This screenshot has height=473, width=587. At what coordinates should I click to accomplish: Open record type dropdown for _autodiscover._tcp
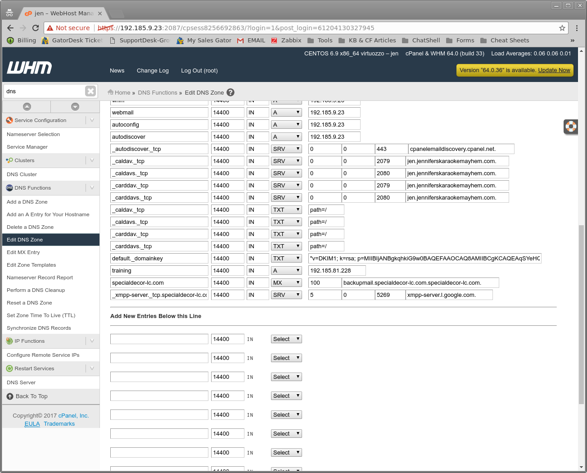click(x=286, y=149)
